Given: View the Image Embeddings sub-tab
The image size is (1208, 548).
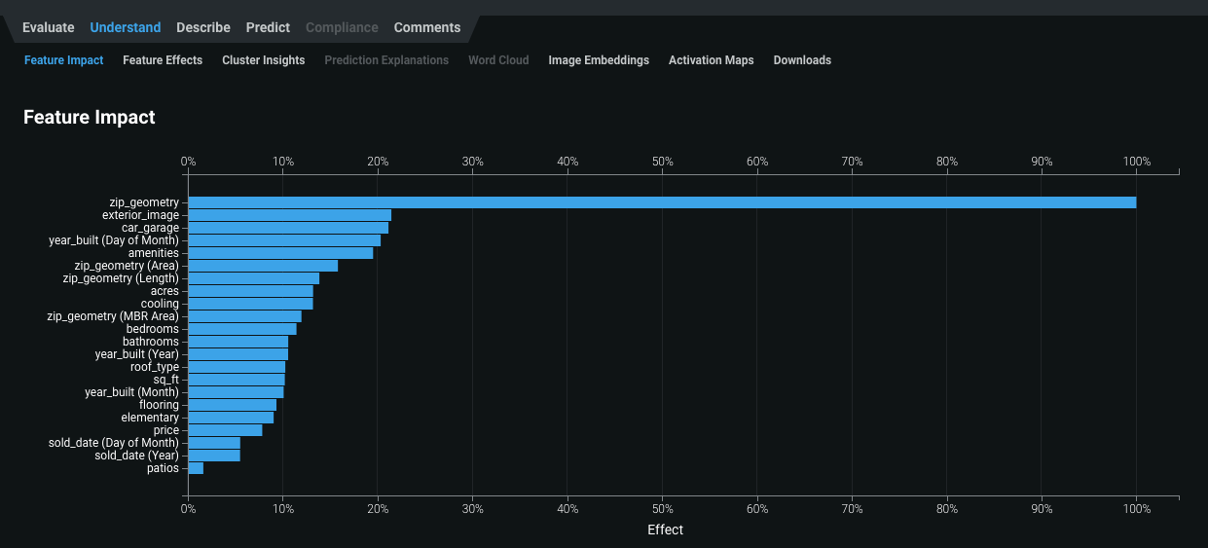Looking at the screenshot, I should (599, 60).
